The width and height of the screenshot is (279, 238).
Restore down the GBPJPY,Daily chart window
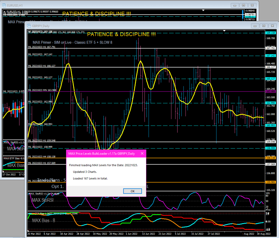(x=263, y=26)
